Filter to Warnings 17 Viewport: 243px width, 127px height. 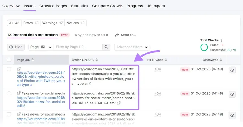(52, 23)
